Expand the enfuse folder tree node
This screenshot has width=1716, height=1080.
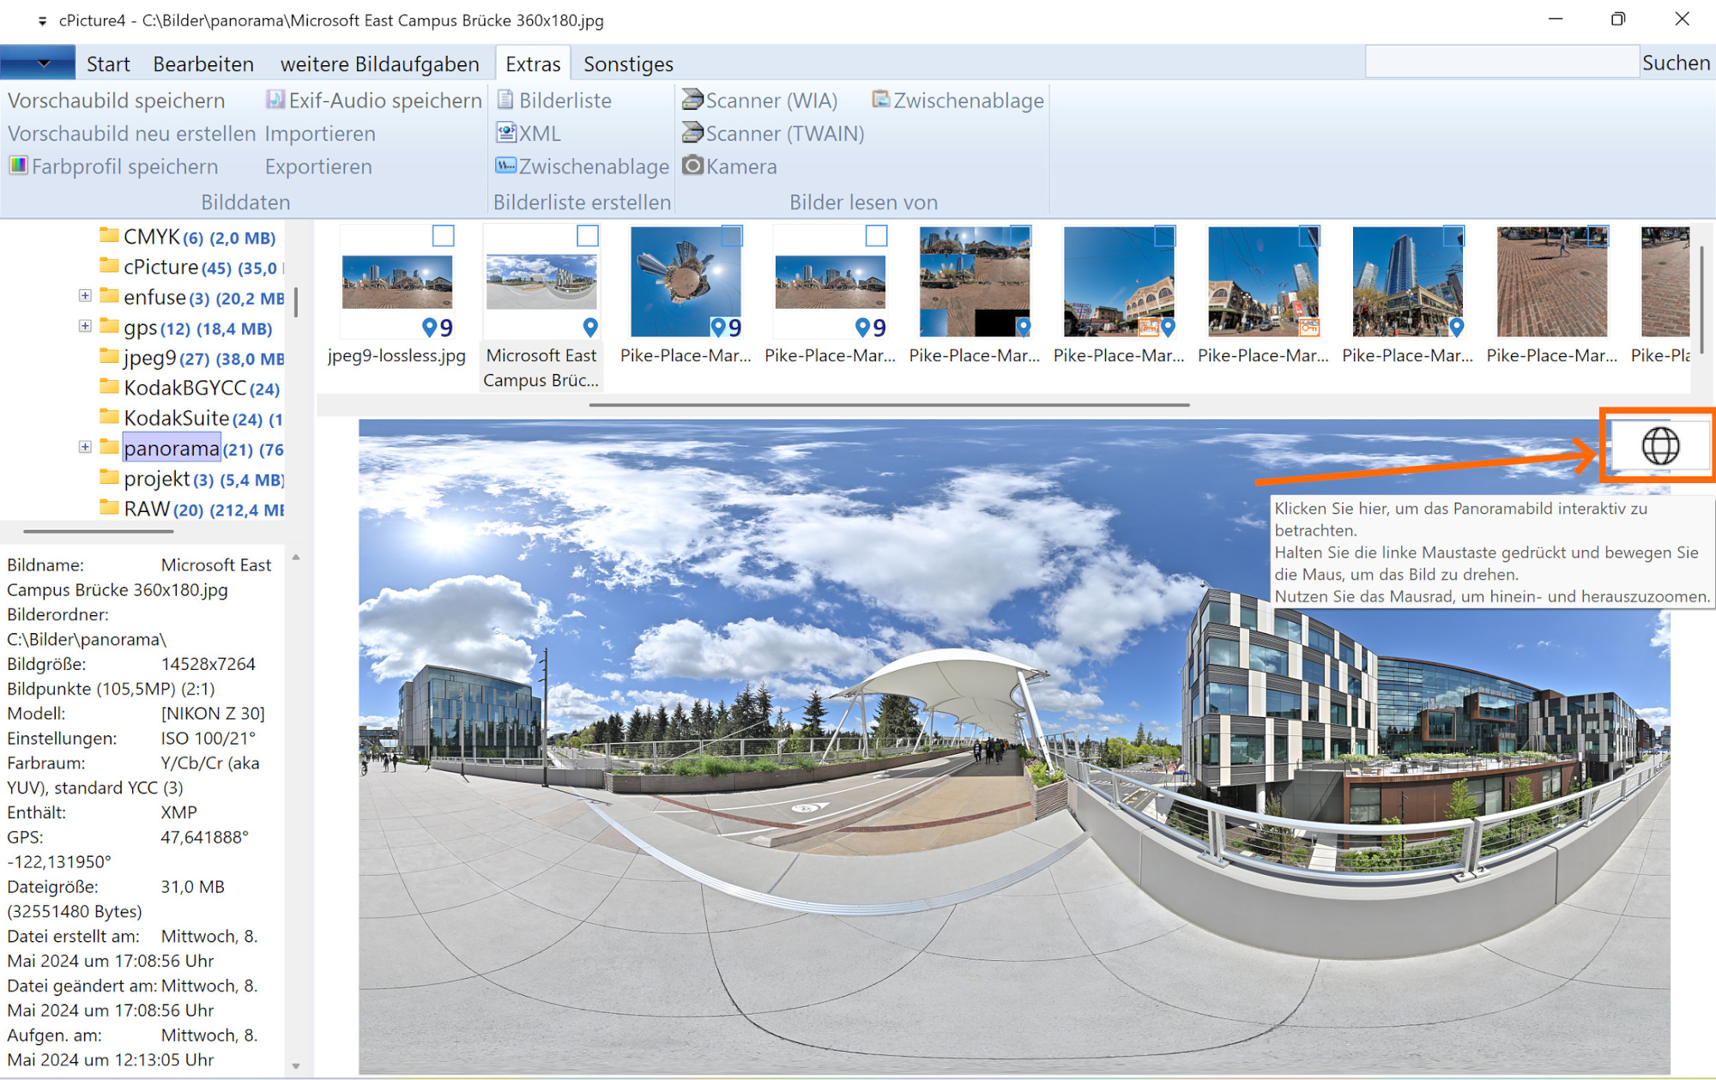pyautogui.click(x=85, y=296)
